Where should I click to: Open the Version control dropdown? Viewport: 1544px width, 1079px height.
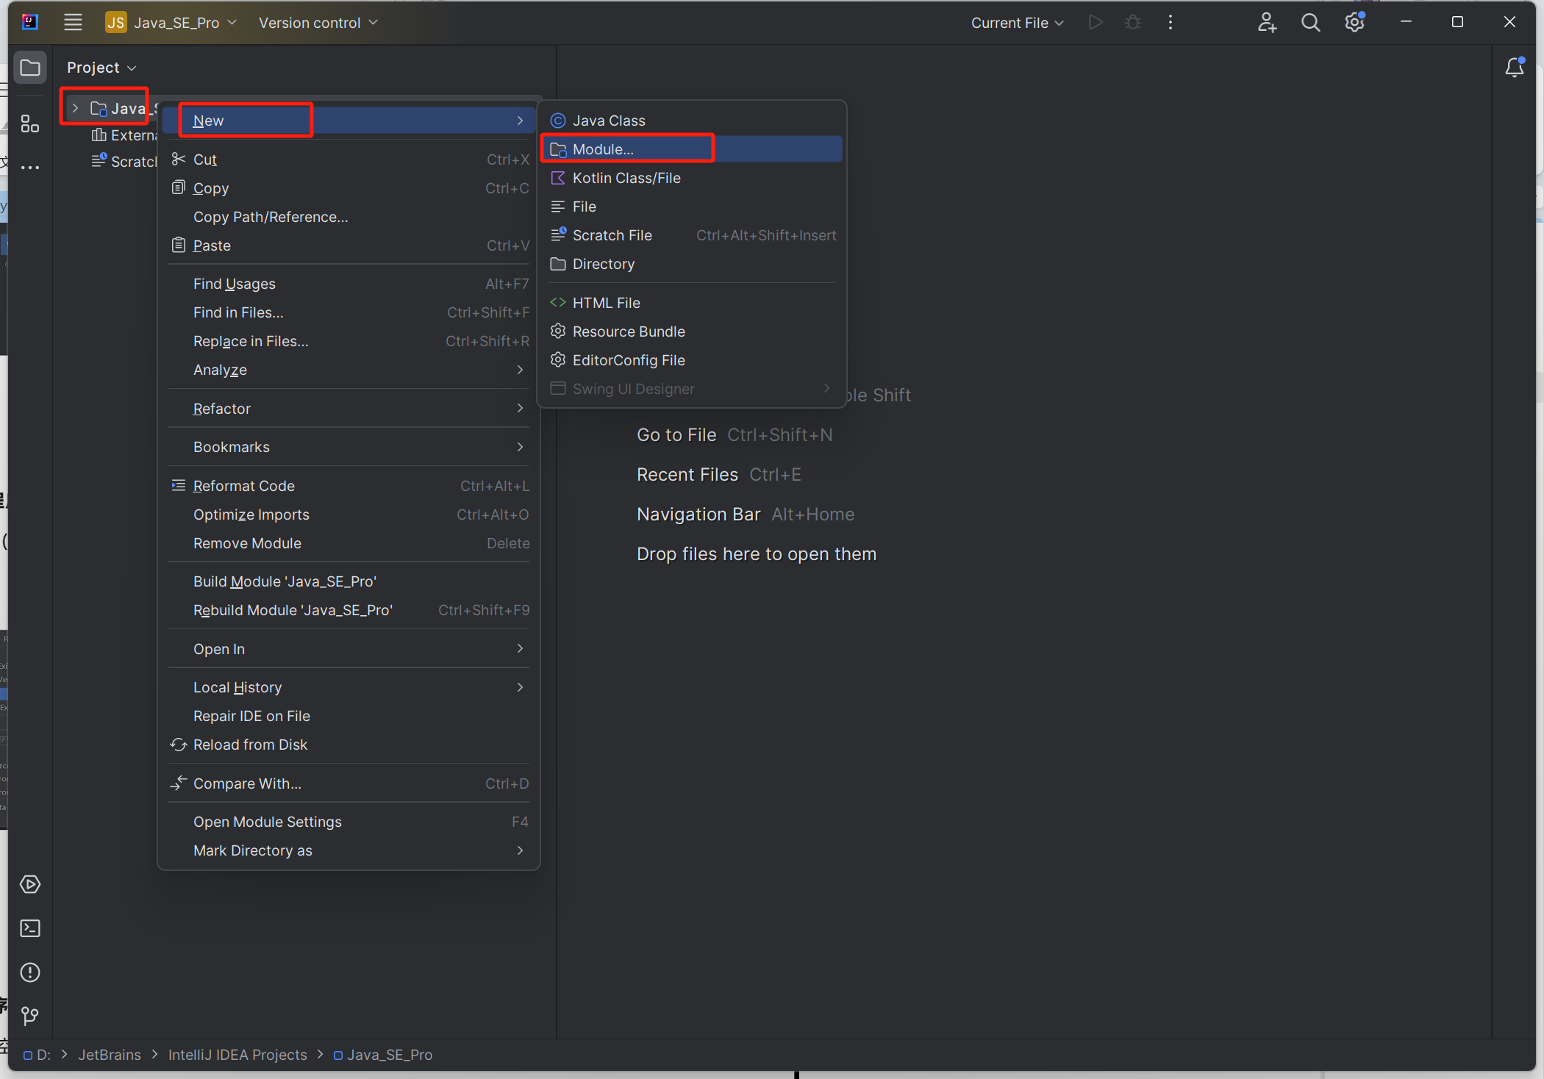pyautogui.click(x=318, y=23)
